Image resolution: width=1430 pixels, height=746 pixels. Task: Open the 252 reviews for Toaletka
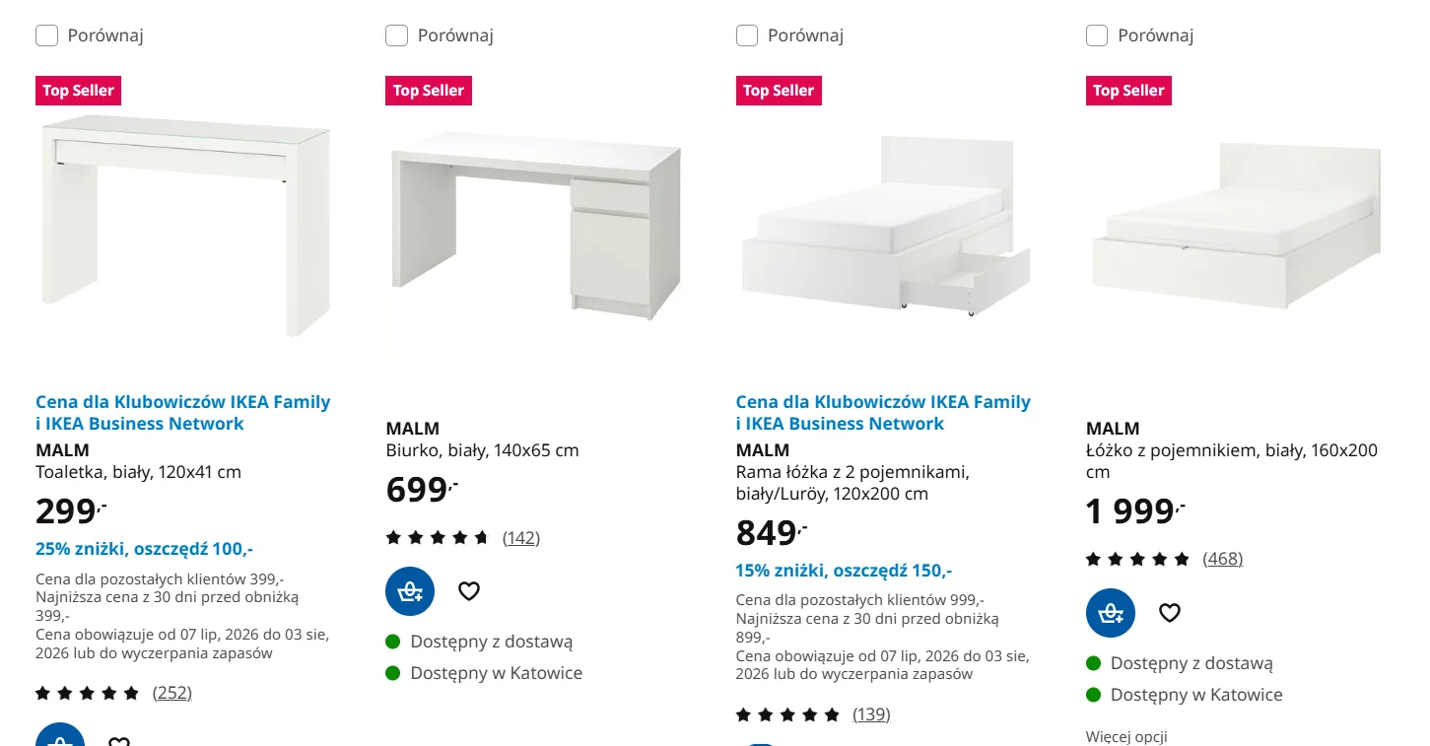172,693
